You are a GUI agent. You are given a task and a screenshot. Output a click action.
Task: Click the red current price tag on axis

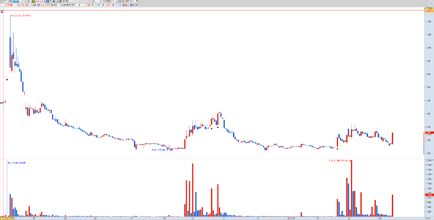(x=429, y=132)
